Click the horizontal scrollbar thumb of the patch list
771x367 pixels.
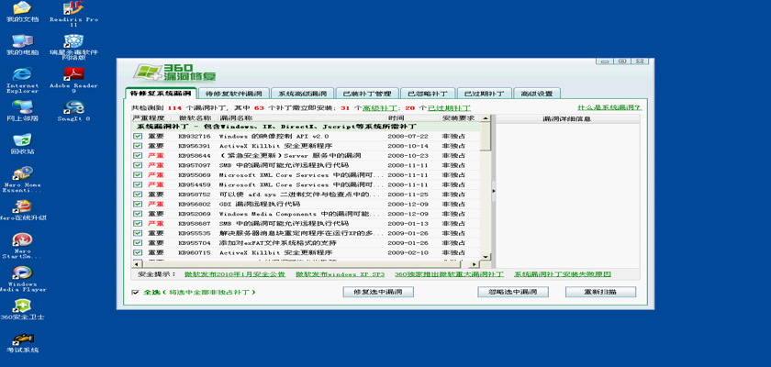(x=302, y=264)
